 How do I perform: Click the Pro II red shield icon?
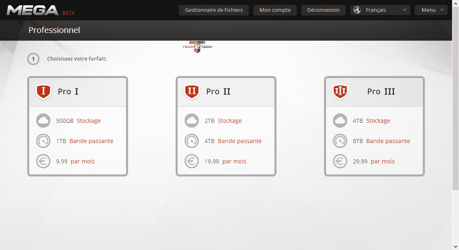click(192, 91)
